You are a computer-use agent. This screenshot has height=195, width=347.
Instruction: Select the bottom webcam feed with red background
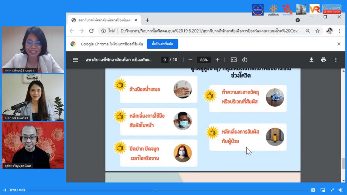tap(33, 145)
